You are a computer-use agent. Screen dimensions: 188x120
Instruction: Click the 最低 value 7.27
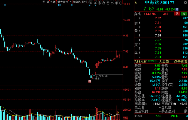(184, 73)
